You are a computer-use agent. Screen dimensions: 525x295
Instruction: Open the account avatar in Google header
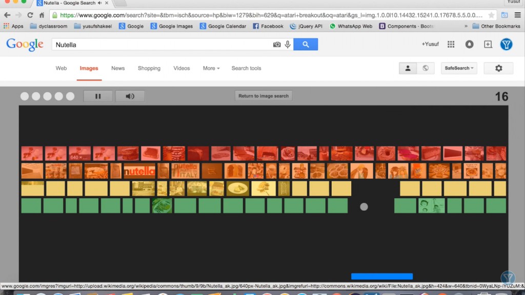click(506, 44)
